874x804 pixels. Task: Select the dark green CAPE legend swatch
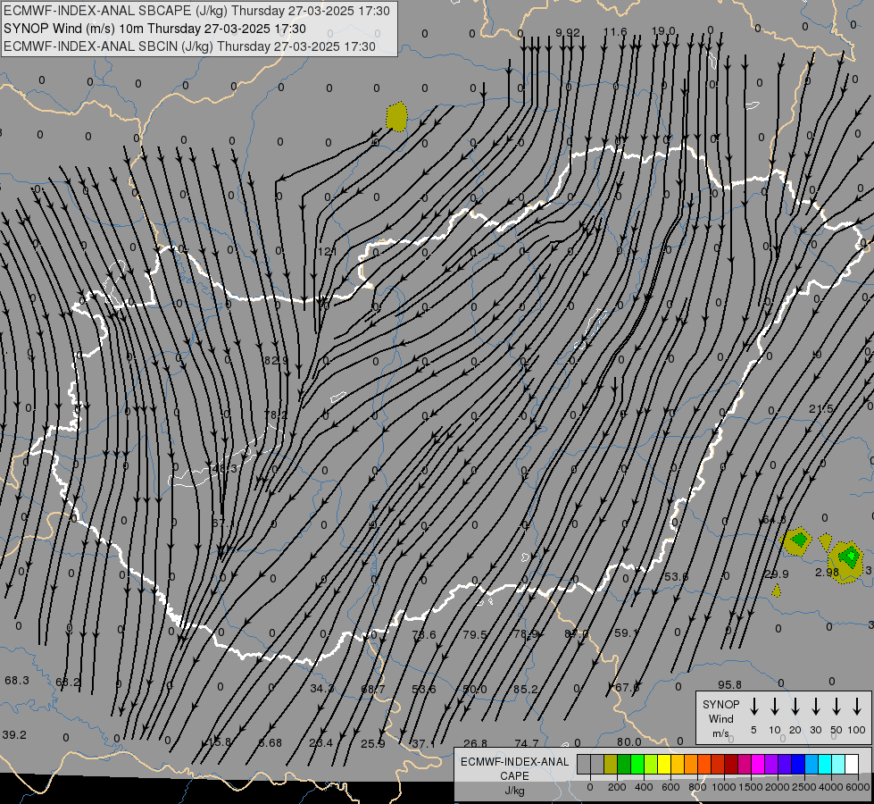624,764
